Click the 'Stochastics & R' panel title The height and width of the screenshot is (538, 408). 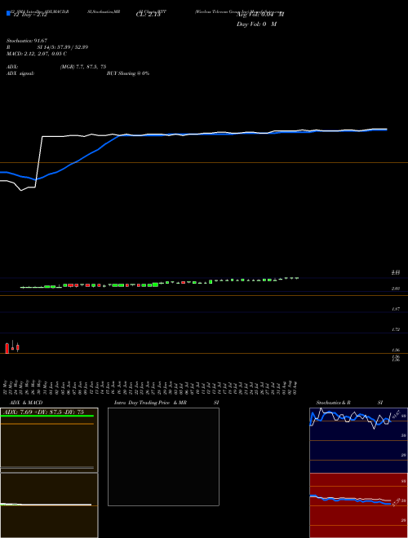pos(333,403)
